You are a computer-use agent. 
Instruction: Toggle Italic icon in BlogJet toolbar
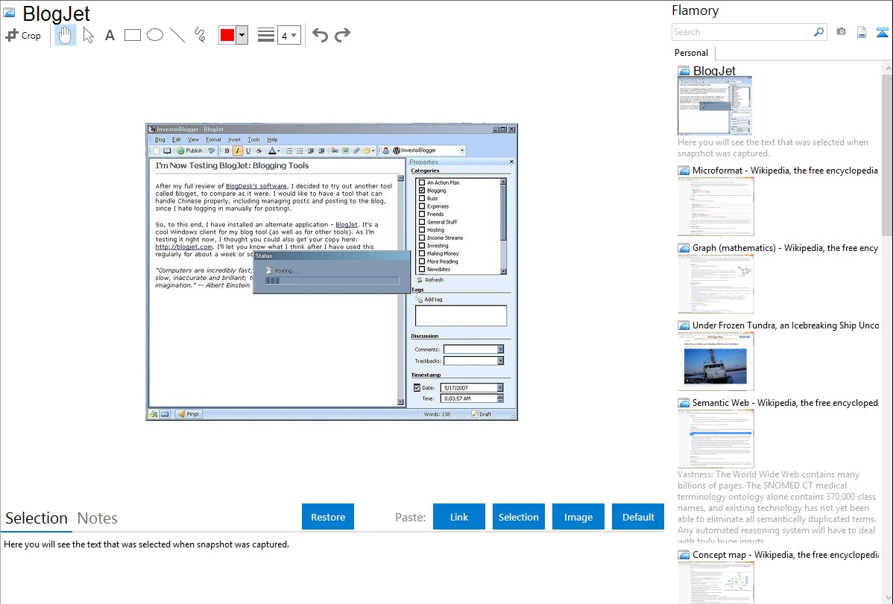pos(238,151)
